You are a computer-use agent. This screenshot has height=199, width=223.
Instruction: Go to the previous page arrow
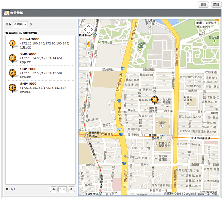[x=53, y=189]
